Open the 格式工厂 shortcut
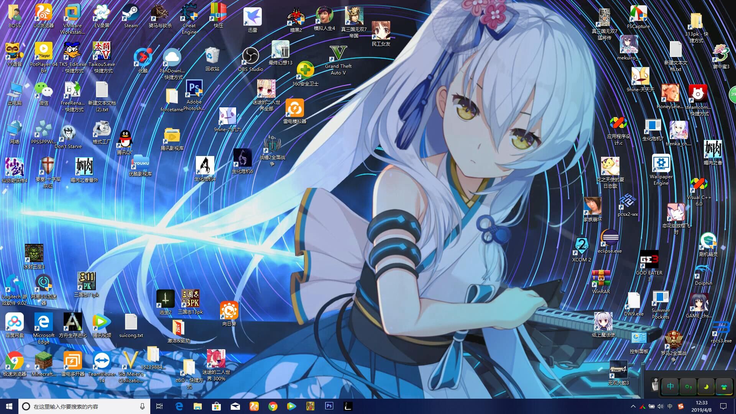 102,132
